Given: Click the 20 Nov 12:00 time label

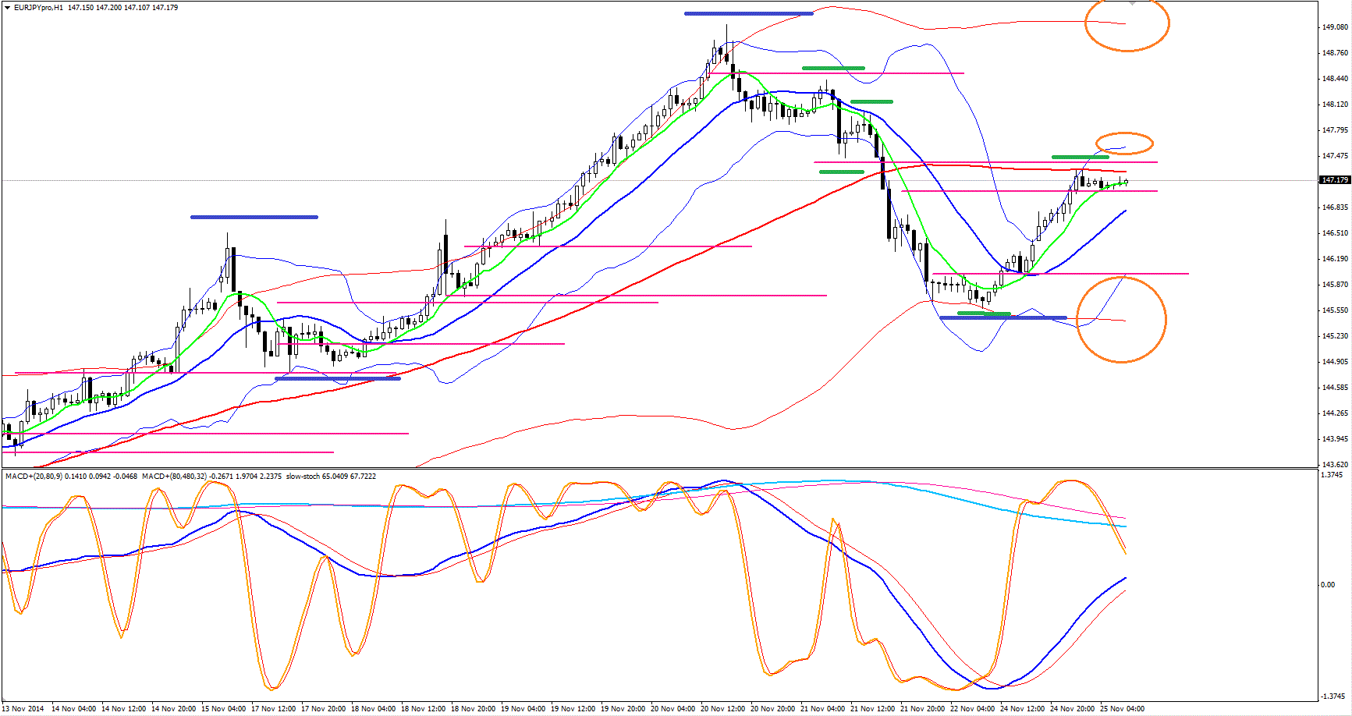Looking at the screenshot, I should [x=722, y=709].
